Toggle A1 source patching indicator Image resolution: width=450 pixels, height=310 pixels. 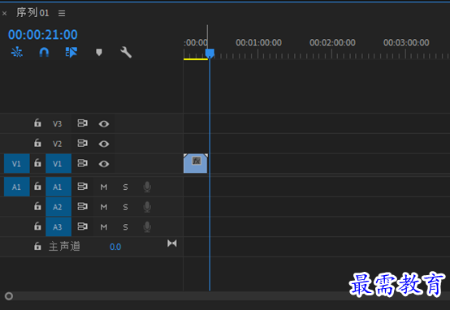[x=16, y=187]
